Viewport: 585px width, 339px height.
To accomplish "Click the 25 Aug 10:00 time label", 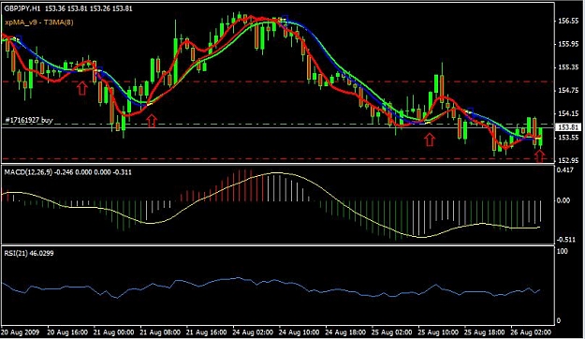I will 438,332.
